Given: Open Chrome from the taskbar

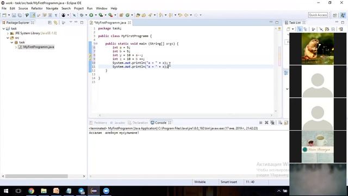Looking at the screenshot, I should [31, 191].
